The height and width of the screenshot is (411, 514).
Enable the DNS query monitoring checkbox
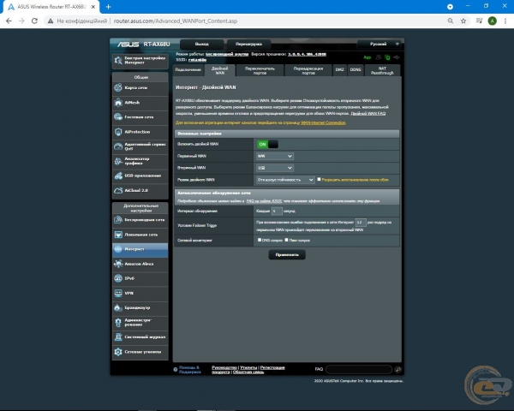click(x=260, y=240)
